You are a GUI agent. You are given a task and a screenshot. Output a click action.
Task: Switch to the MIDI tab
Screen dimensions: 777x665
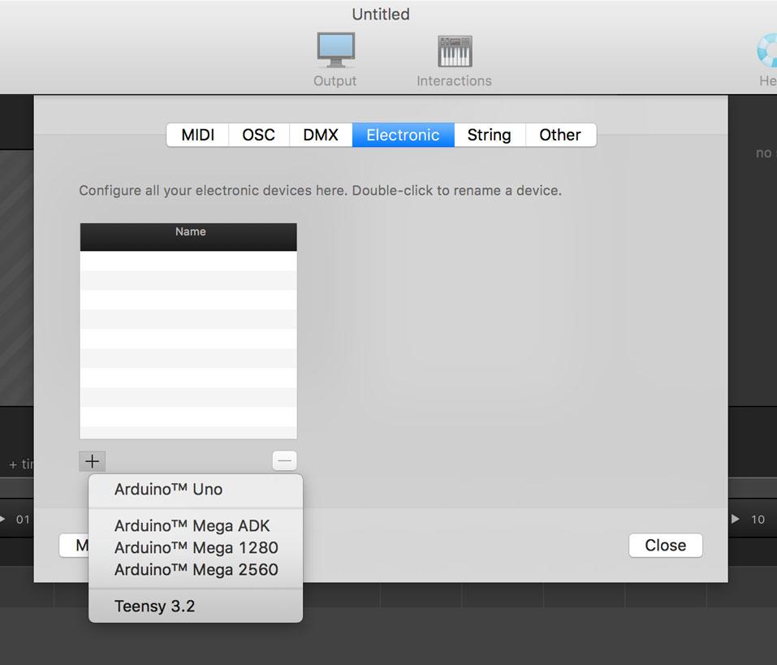(197, 135)
